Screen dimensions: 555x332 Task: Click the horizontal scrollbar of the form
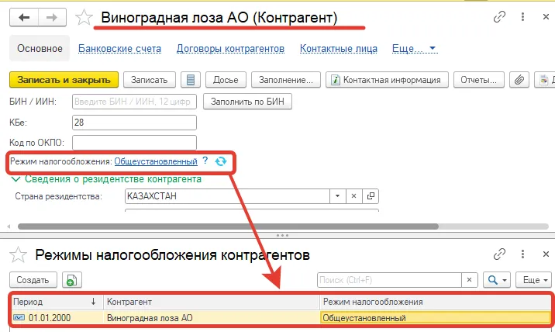click(229, 227)
